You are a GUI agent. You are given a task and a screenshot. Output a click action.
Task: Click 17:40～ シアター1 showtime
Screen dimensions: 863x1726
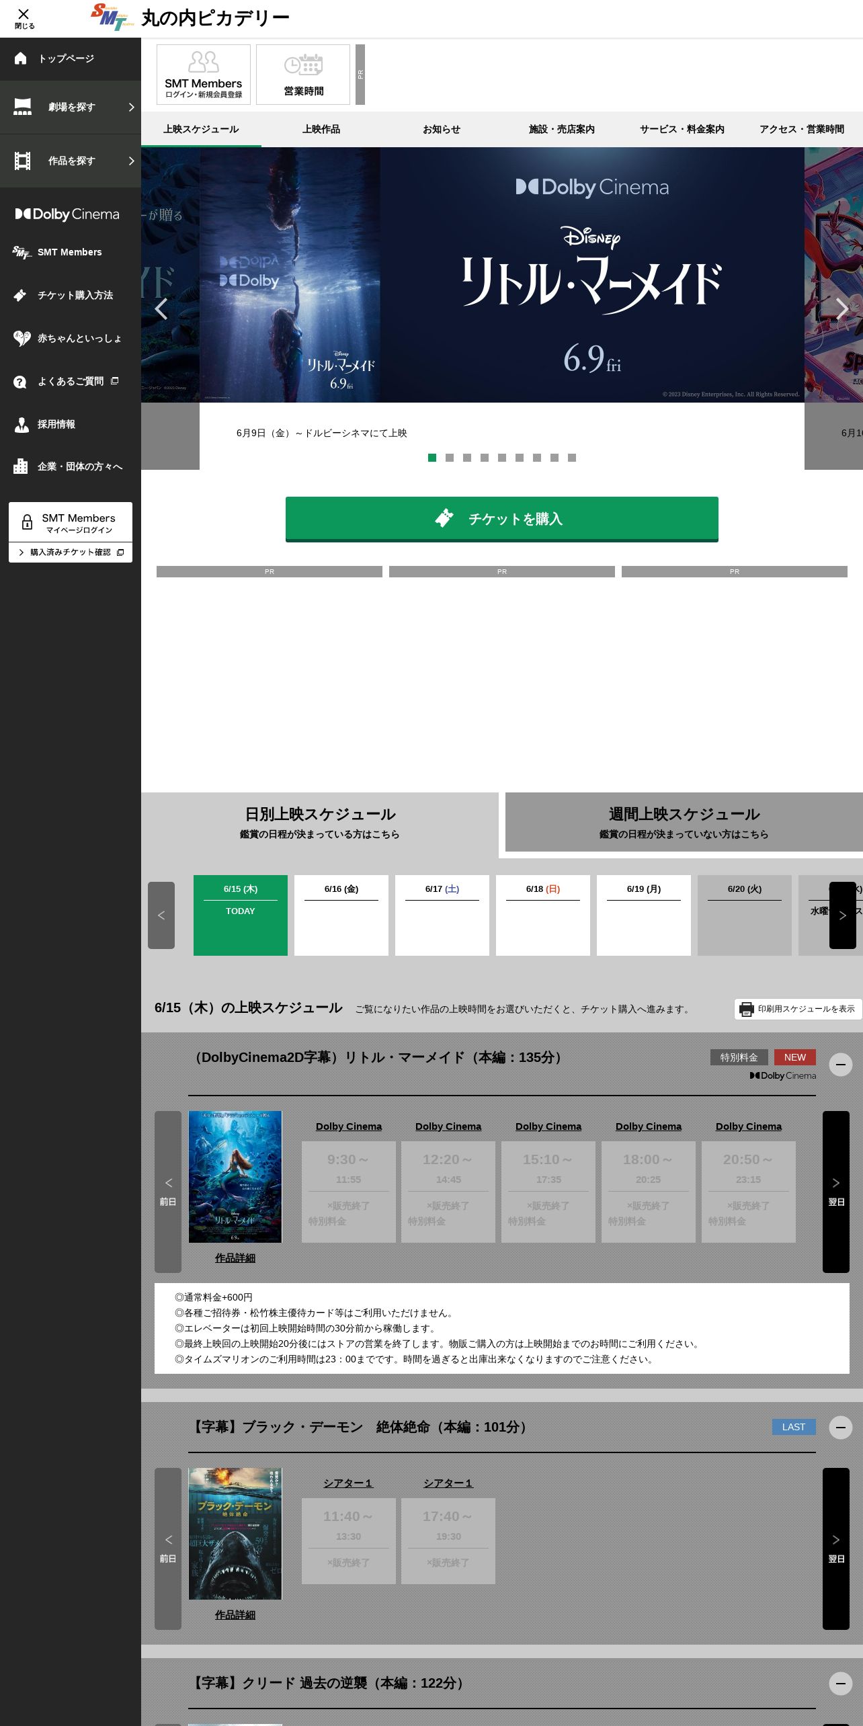pos(448,1541)
